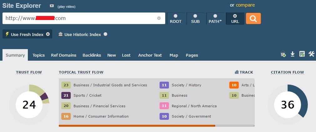Select the ROOT radio option
The height and width of the screenshot is (132, 316).
coord(176,16)
